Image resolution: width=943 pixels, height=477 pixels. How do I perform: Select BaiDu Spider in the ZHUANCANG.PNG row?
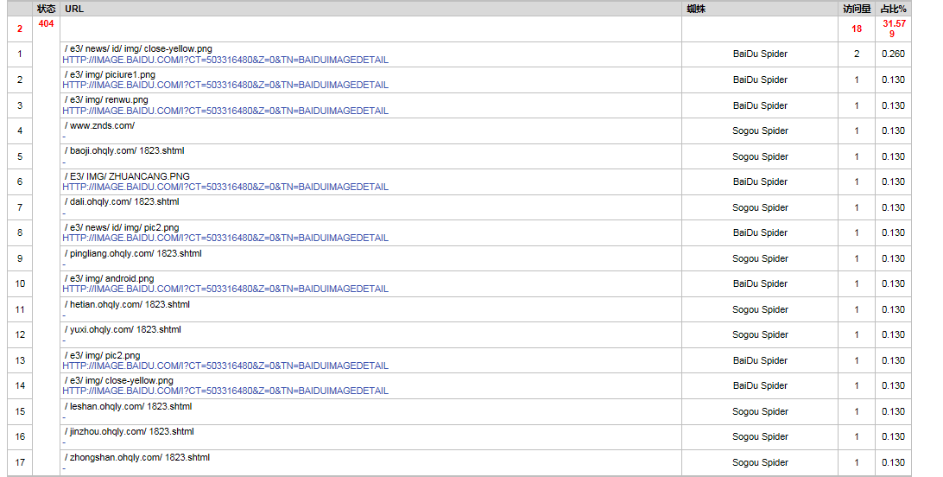pos(760,181)
